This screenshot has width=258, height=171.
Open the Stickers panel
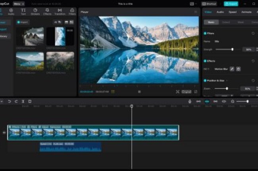tap(35, 11)
